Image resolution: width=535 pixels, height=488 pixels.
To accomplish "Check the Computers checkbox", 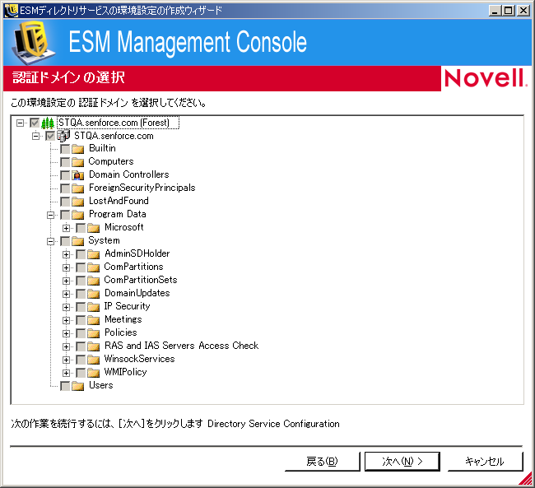I will pos(65,162).
